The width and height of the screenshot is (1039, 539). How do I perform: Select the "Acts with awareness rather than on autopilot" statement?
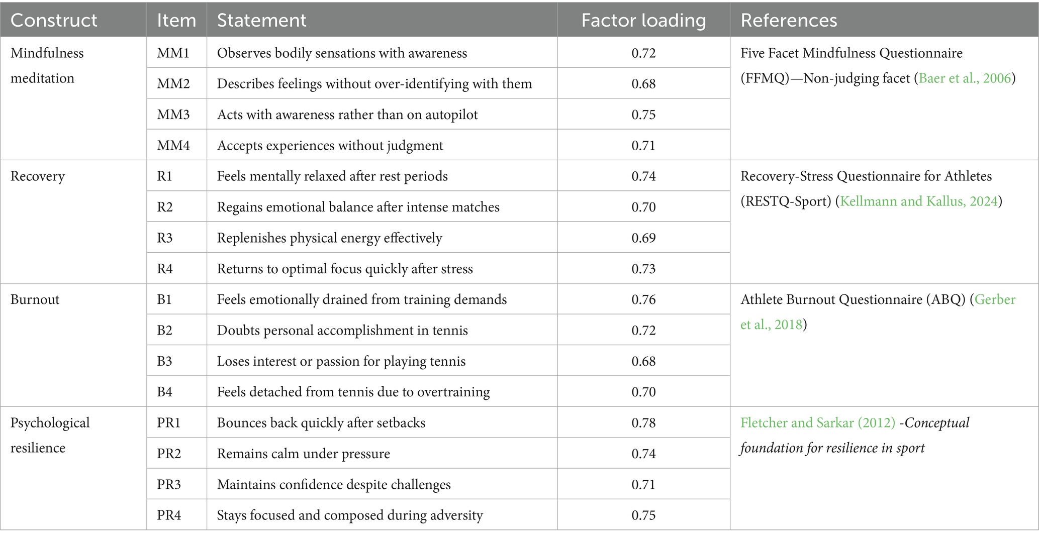(347, 115)
